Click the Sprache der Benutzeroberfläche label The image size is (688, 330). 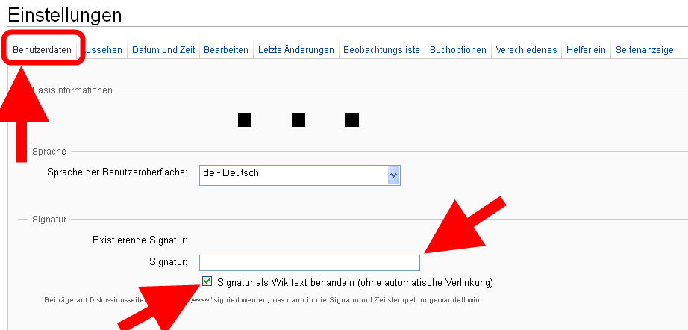[x=117, y=172]
